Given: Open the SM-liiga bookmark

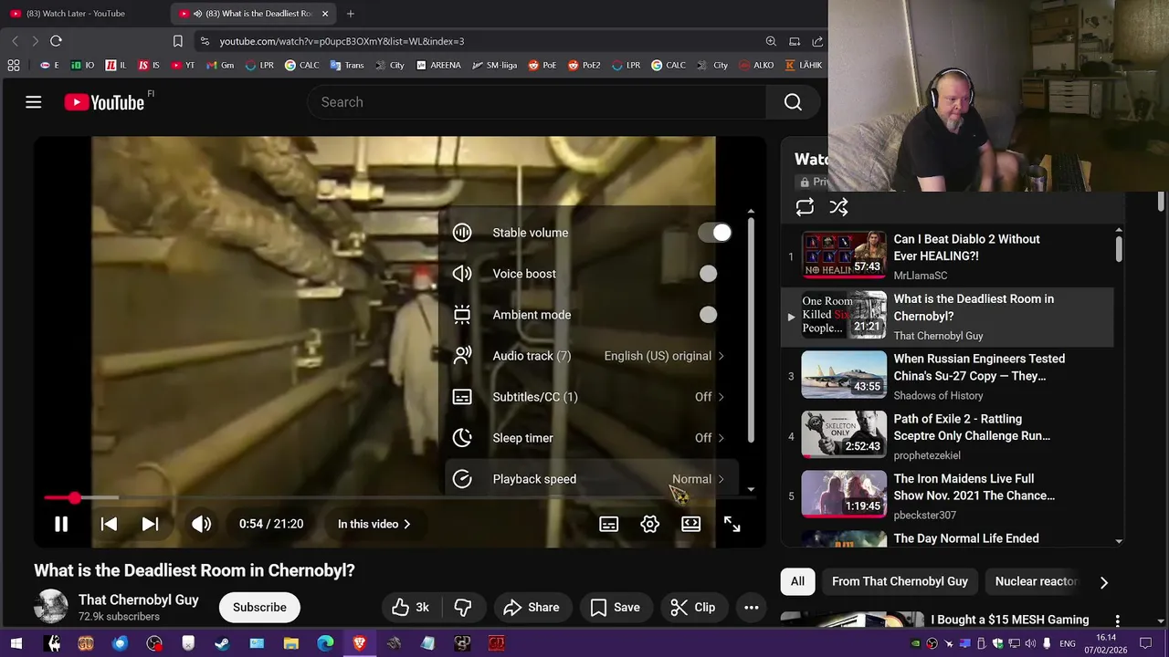Looking at the screenshot, I should pos(496,65).
